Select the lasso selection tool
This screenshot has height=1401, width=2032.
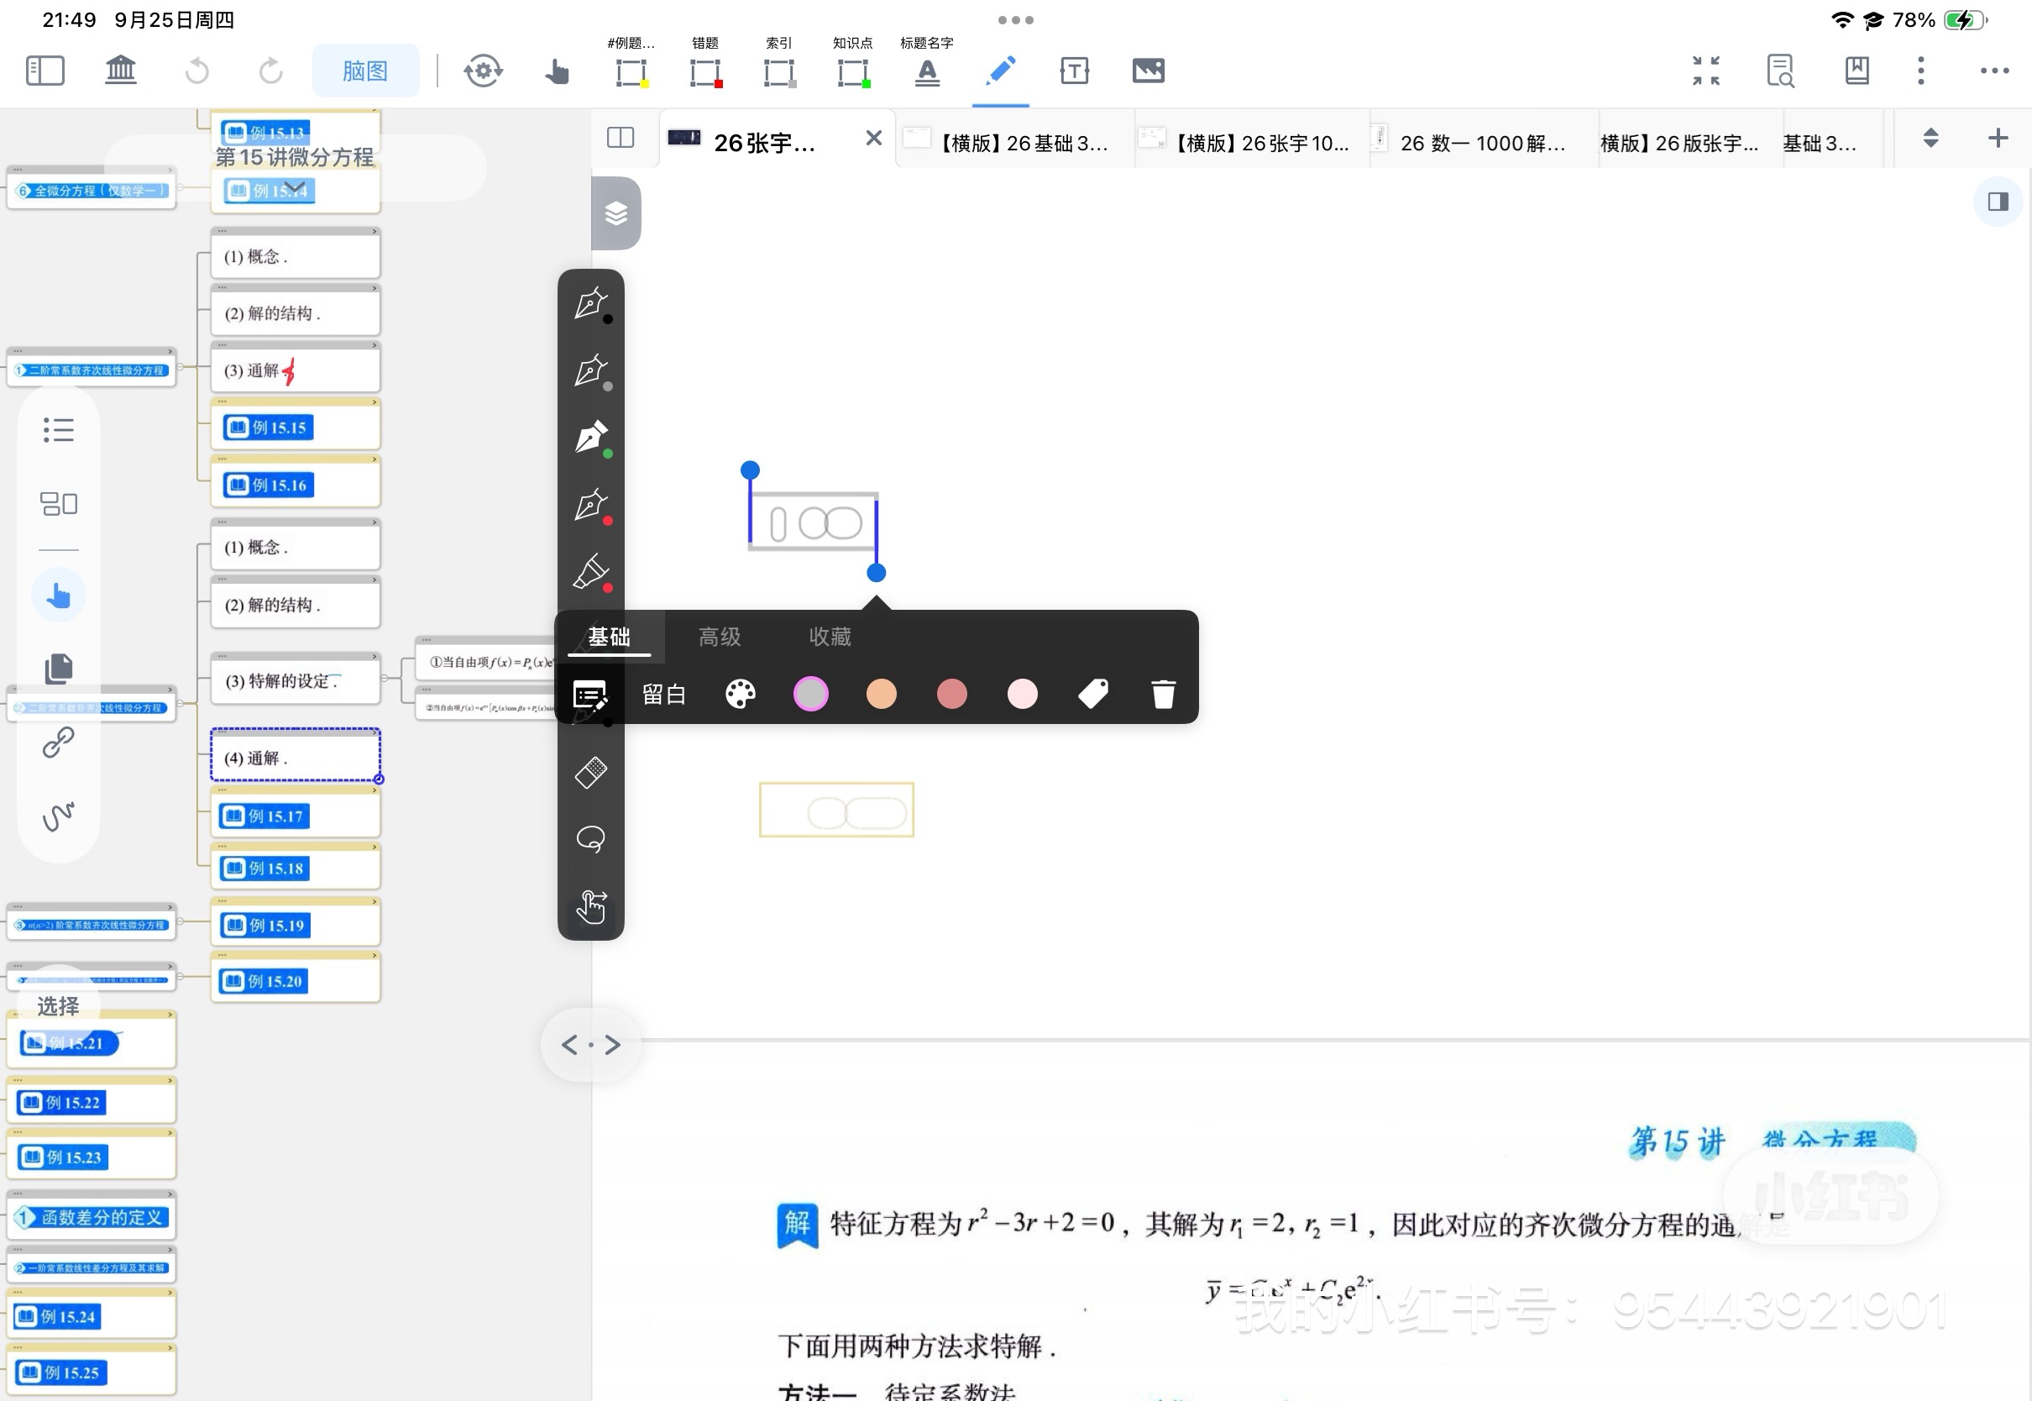590,840
